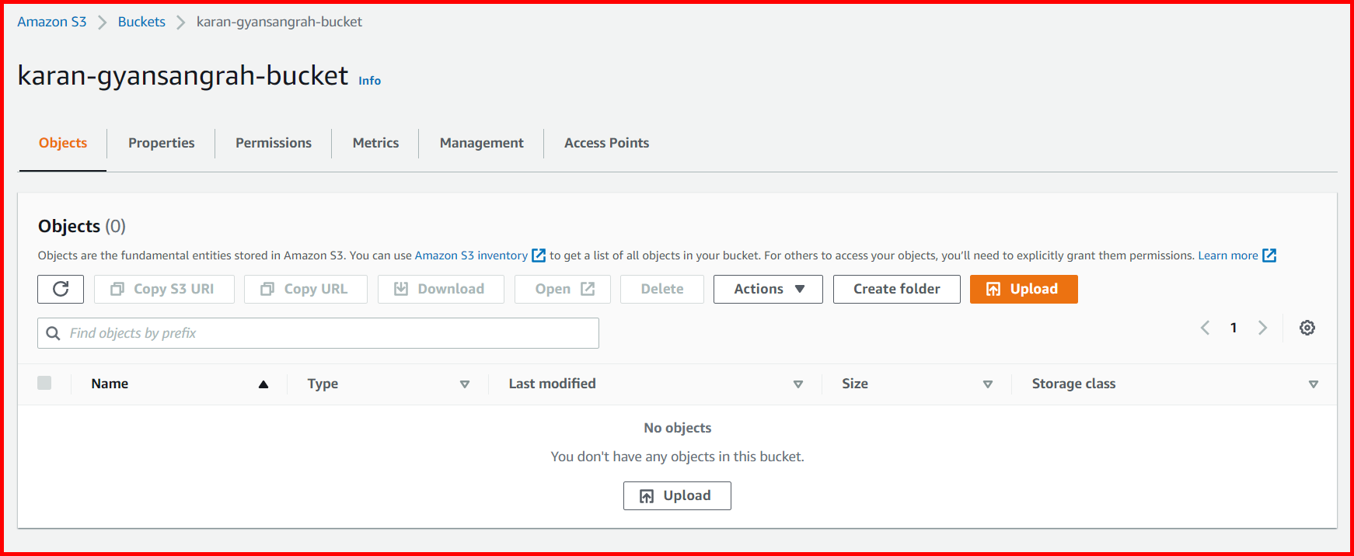Focus the Find objects by prefix field

pyautogui.click(x=326, y=333)
